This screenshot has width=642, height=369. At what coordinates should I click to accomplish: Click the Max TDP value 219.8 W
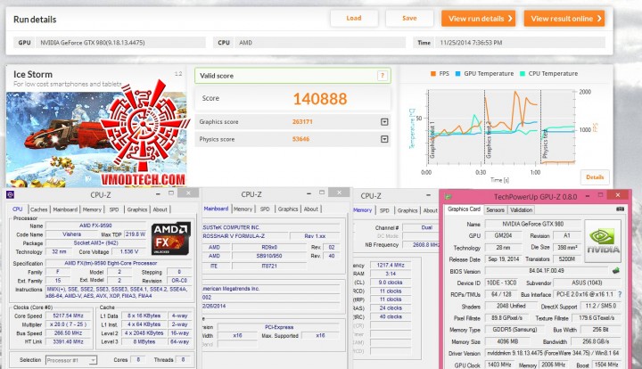(x=136, y=234)
